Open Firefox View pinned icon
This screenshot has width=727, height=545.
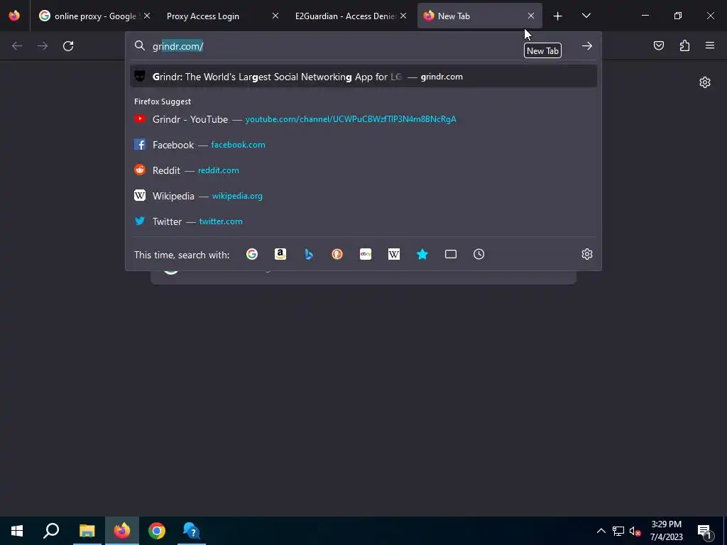tap(14, 16)
